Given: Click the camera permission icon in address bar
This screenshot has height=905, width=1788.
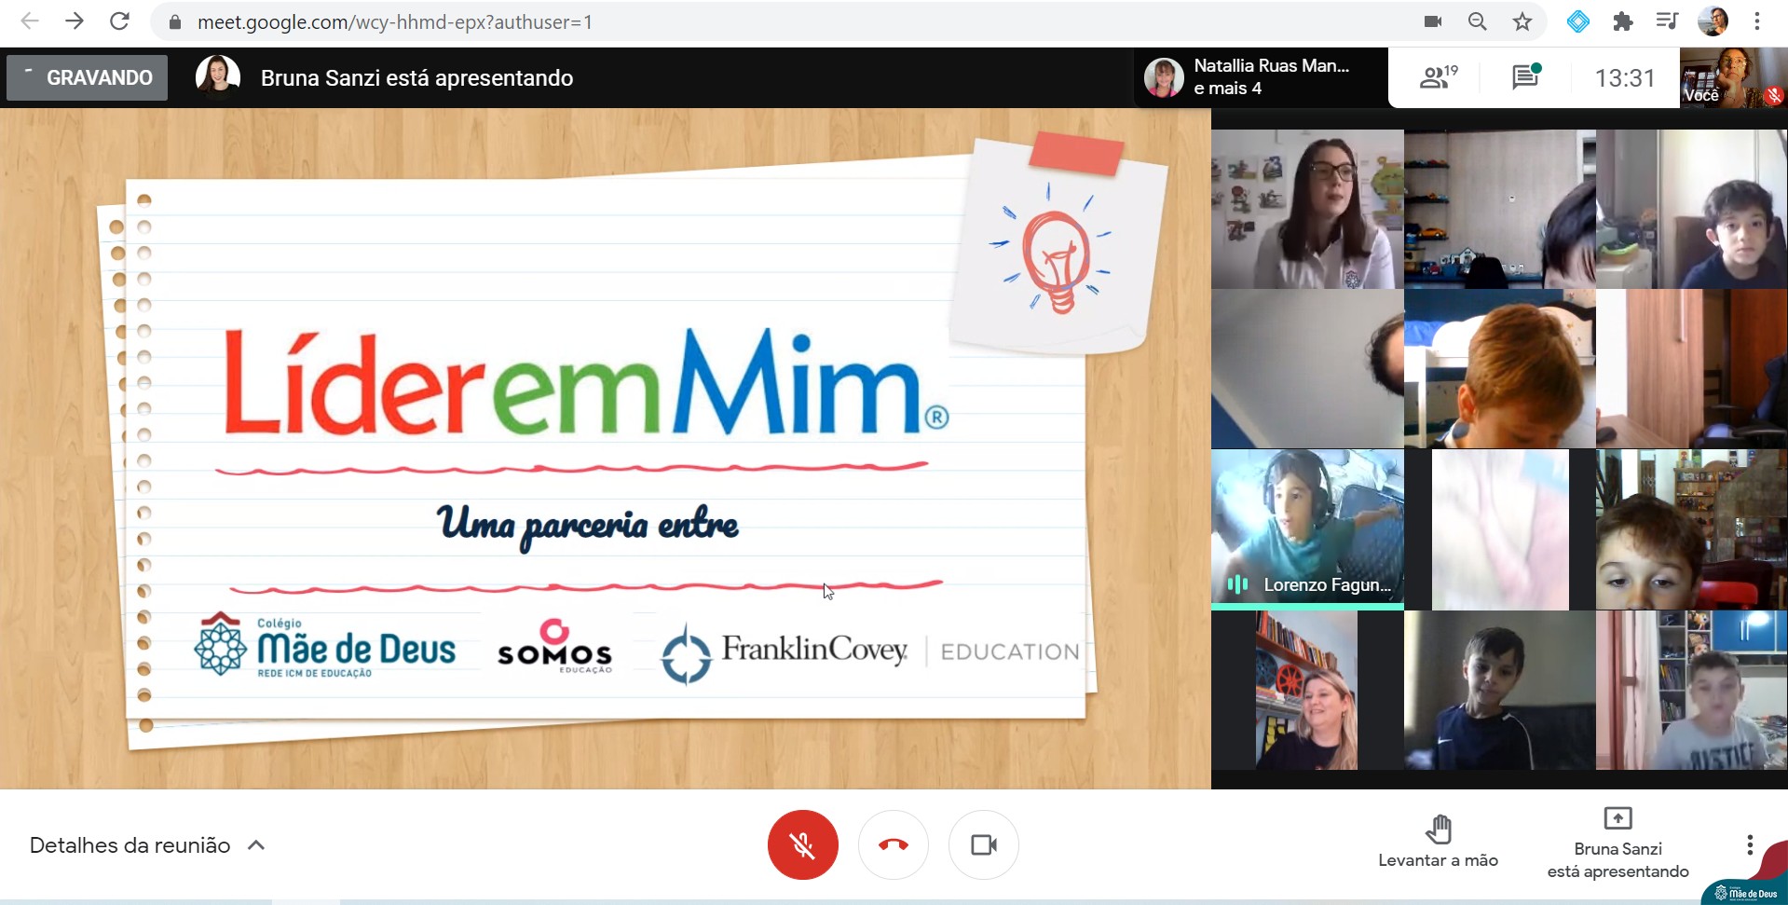Looking at the screenshot, I should click(1433, 21).
